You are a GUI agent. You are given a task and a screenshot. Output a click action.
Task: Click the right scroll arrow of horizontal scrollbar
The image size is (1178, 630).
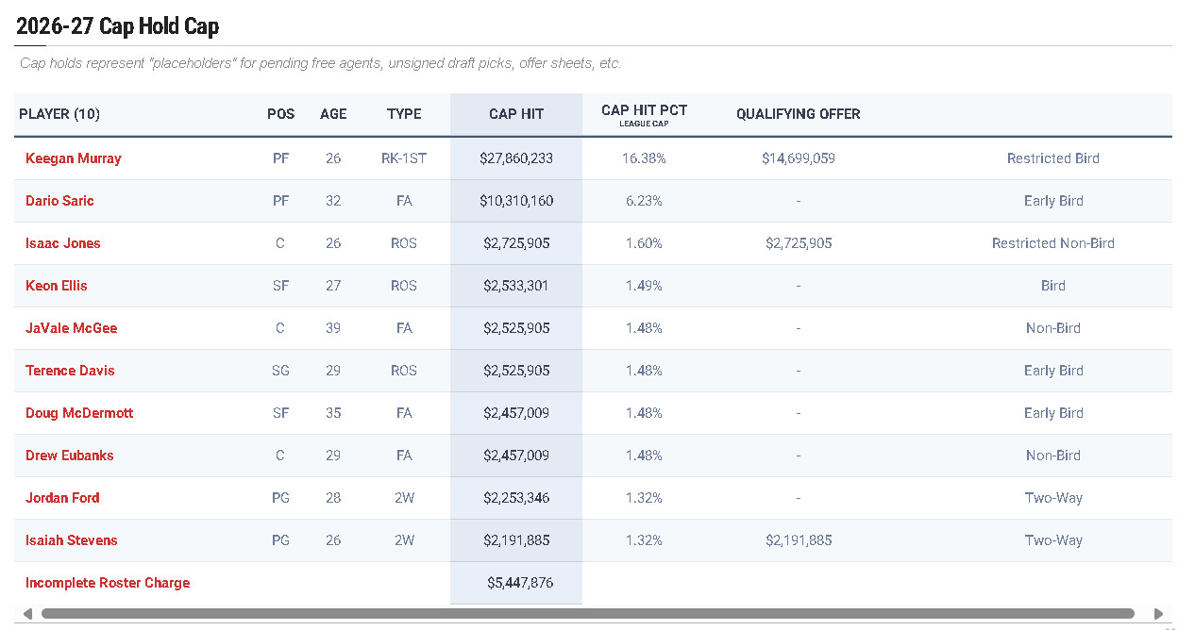point(1158,614)
